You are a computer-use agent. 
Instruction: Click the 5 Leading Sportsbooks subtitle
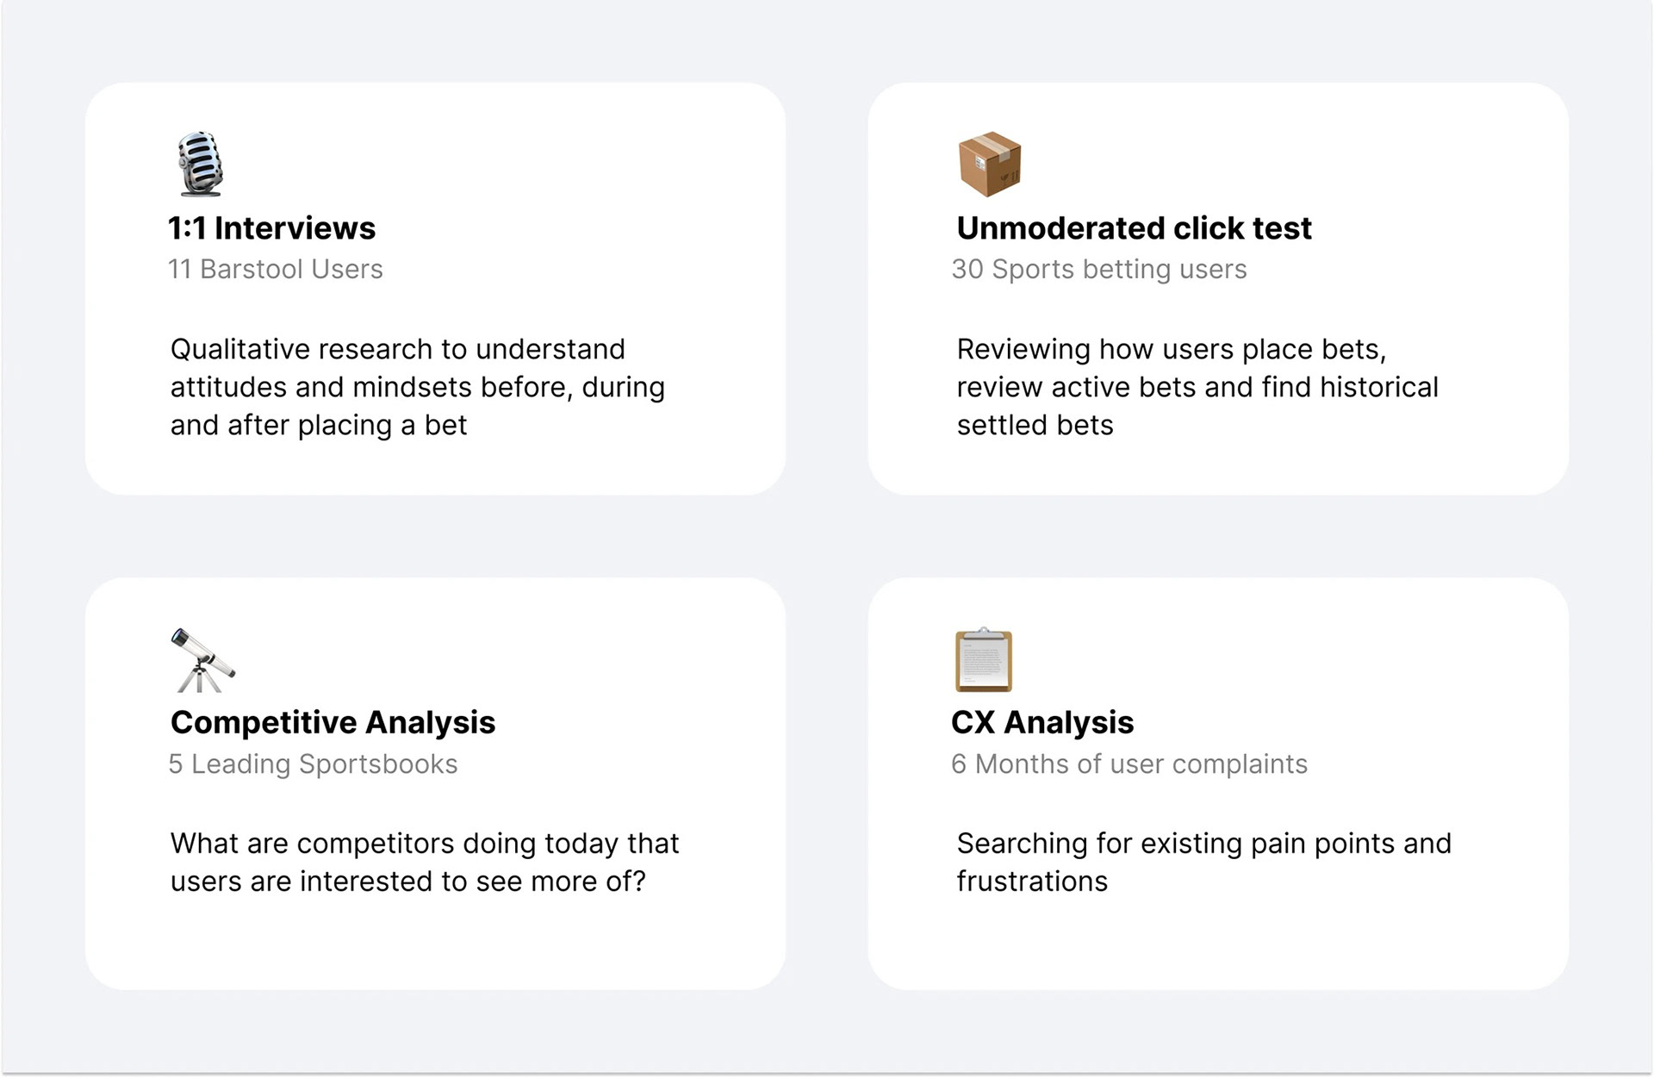(x=314, y=763)
